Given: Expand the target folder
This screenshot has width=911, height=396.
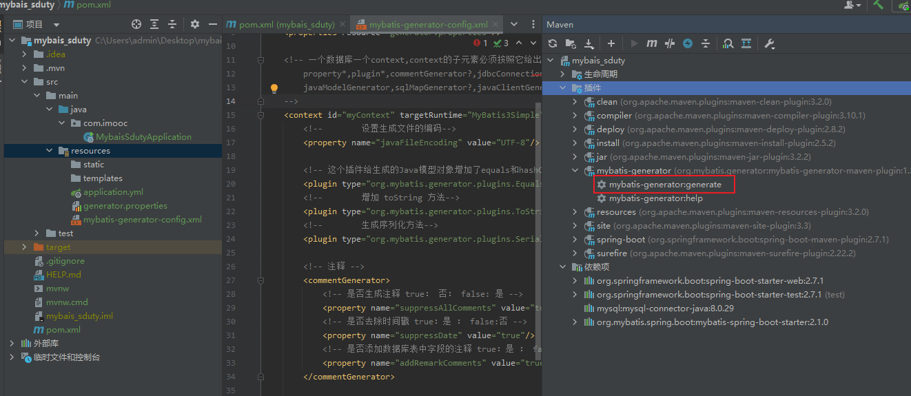Looking at the screenshot, I should [x=25, y=247].
